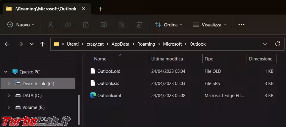Screen dimensions: 286x127
Task: Select the Outlook.xml file name
Action: [x=109, y=95]
